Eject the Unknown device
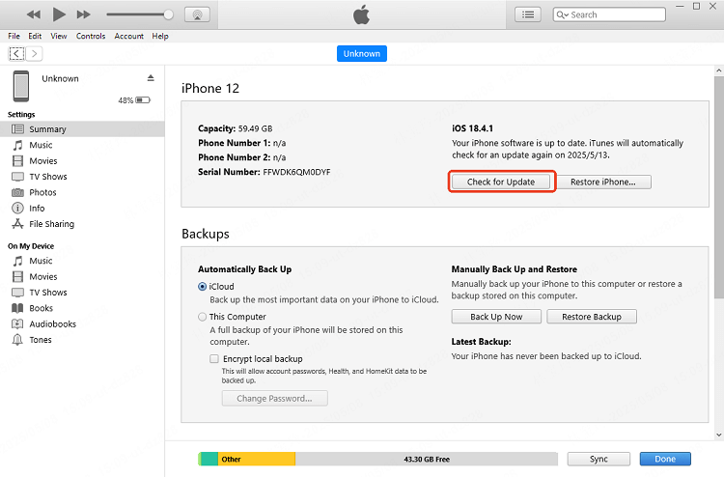724x477 pixels. pyautogui.click(x=151, y=77)
